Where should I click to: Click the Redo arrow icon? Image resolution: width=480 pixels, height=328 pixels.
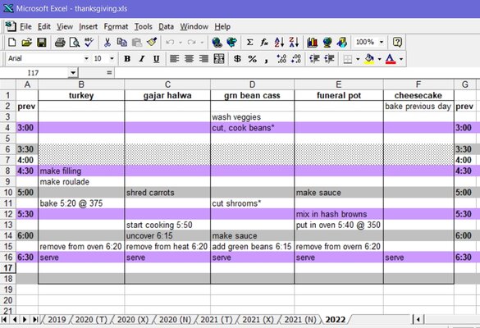(x=192, y=42)
